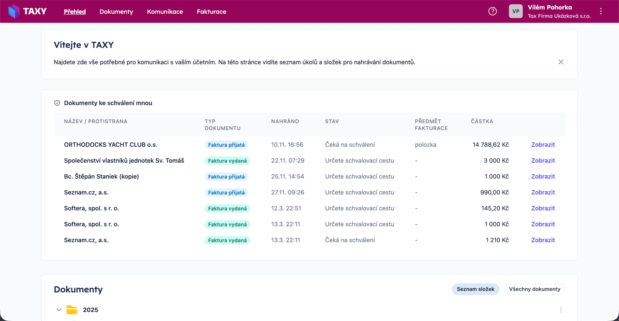Open Zobrazit for the 145,20 Kč Softera invoice
Viewport: 619px width, 321px height.
point(542,208)
